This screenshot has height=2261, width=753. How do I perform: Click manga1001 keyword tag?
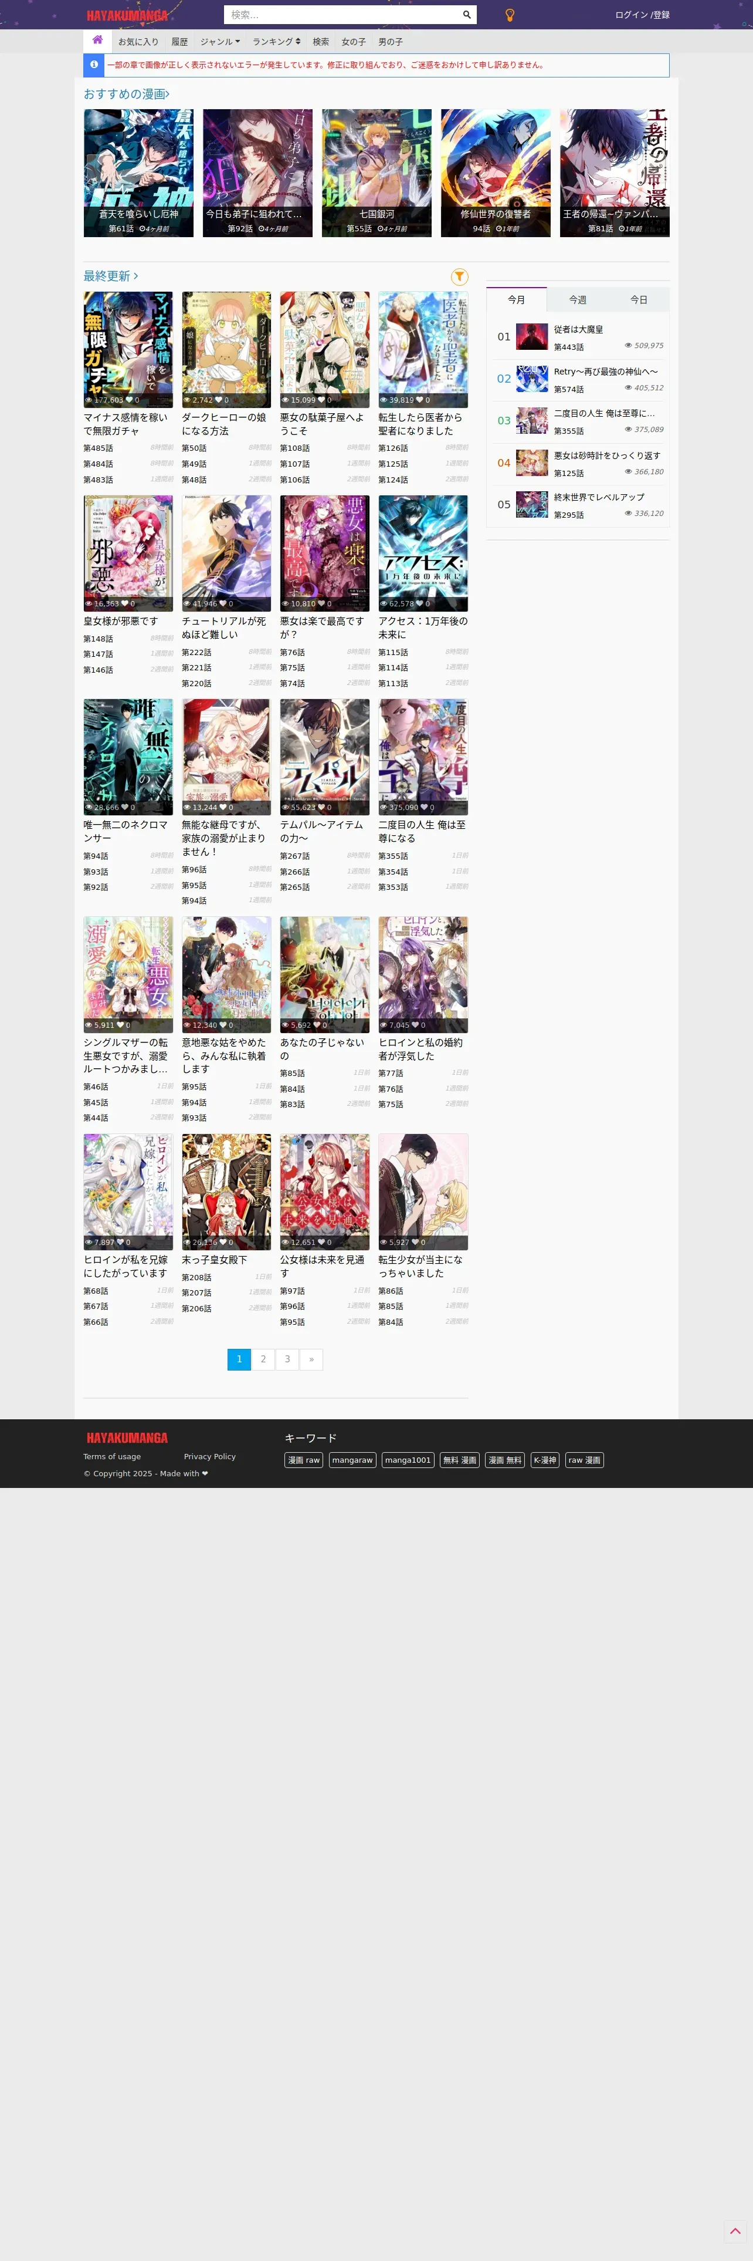click(408, 1460)
